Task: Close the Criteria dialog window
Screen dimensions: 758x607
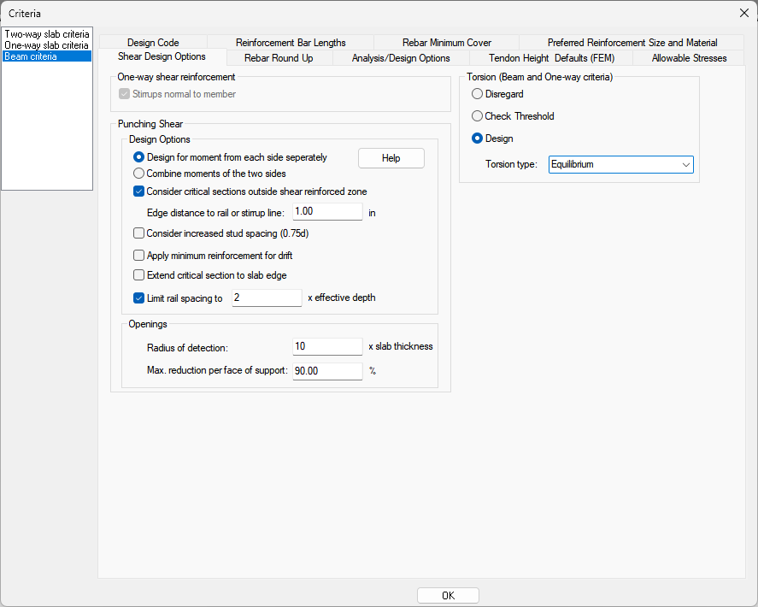Action: click(x=743, y=13)
